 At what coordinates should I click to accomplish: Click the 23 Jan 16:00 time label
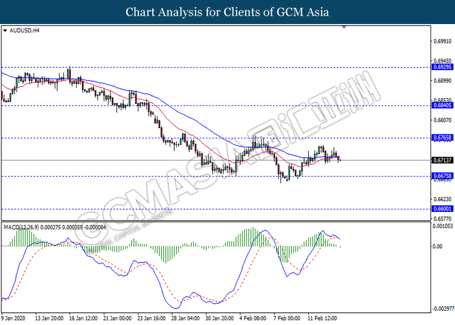(x=151, y=318)
